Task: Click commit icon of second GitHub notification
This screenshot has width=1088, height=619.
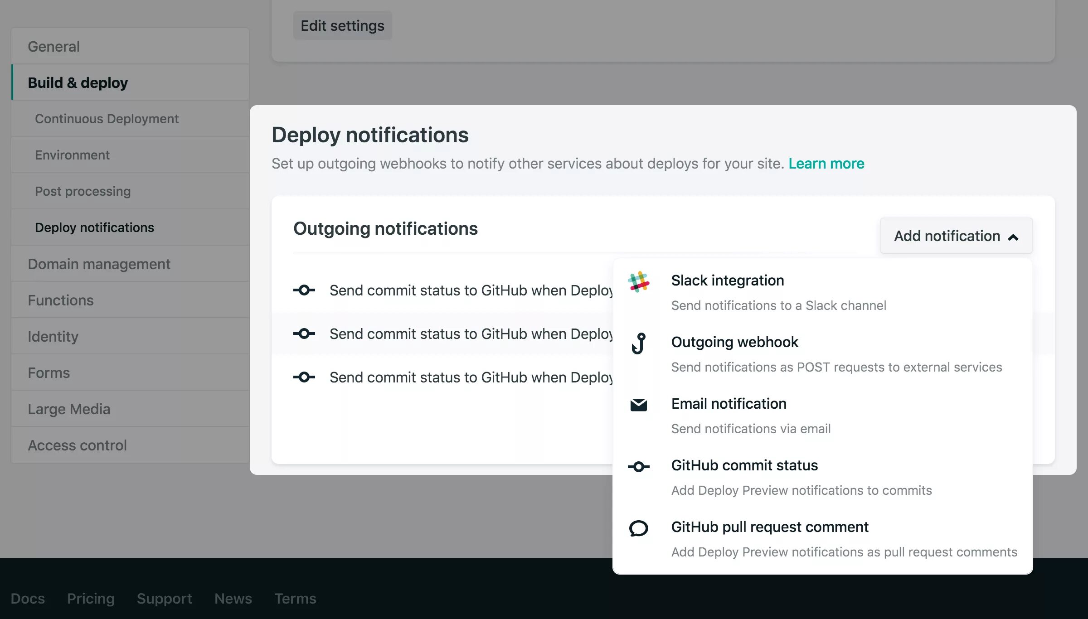Action: (x=304, y=334)
